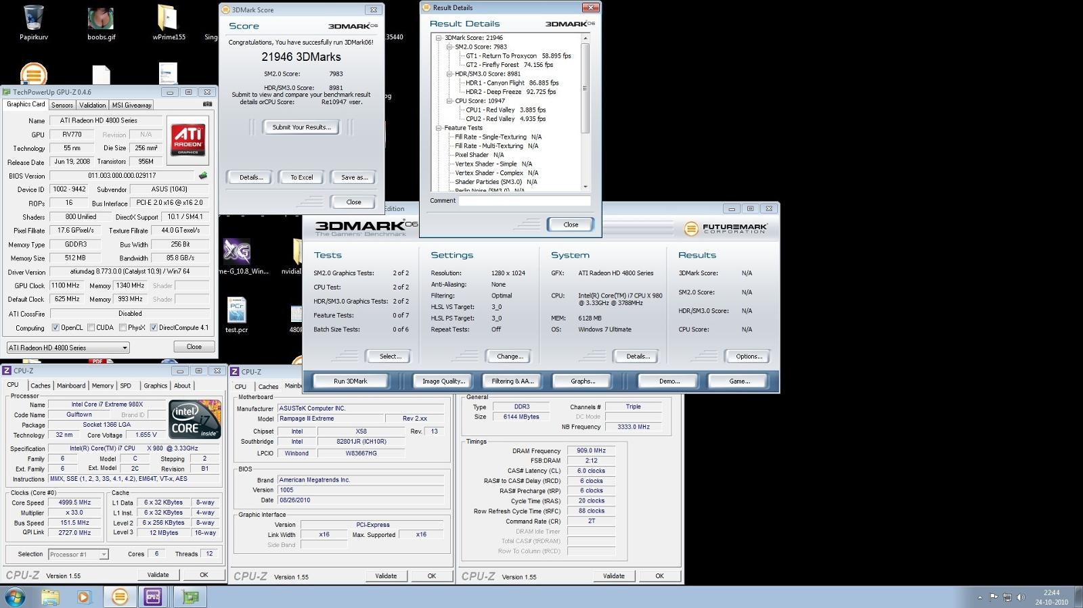Open the ATI Radeon HD 4800 Series card dropdown
1083x608 pixels.
68,348
